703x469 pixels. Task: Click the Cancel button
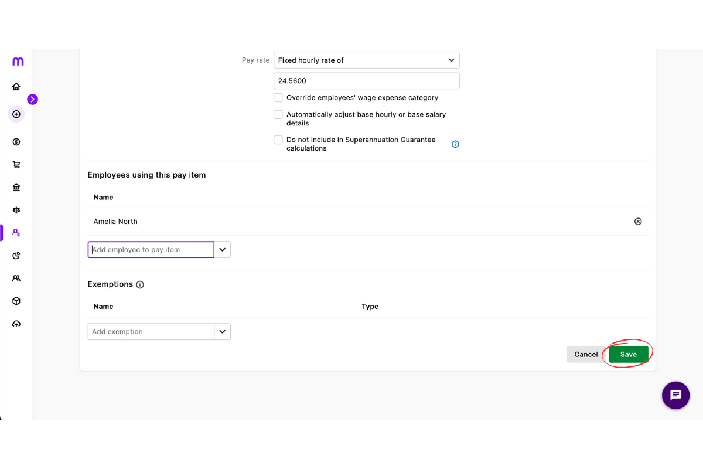tap(586, 354)
